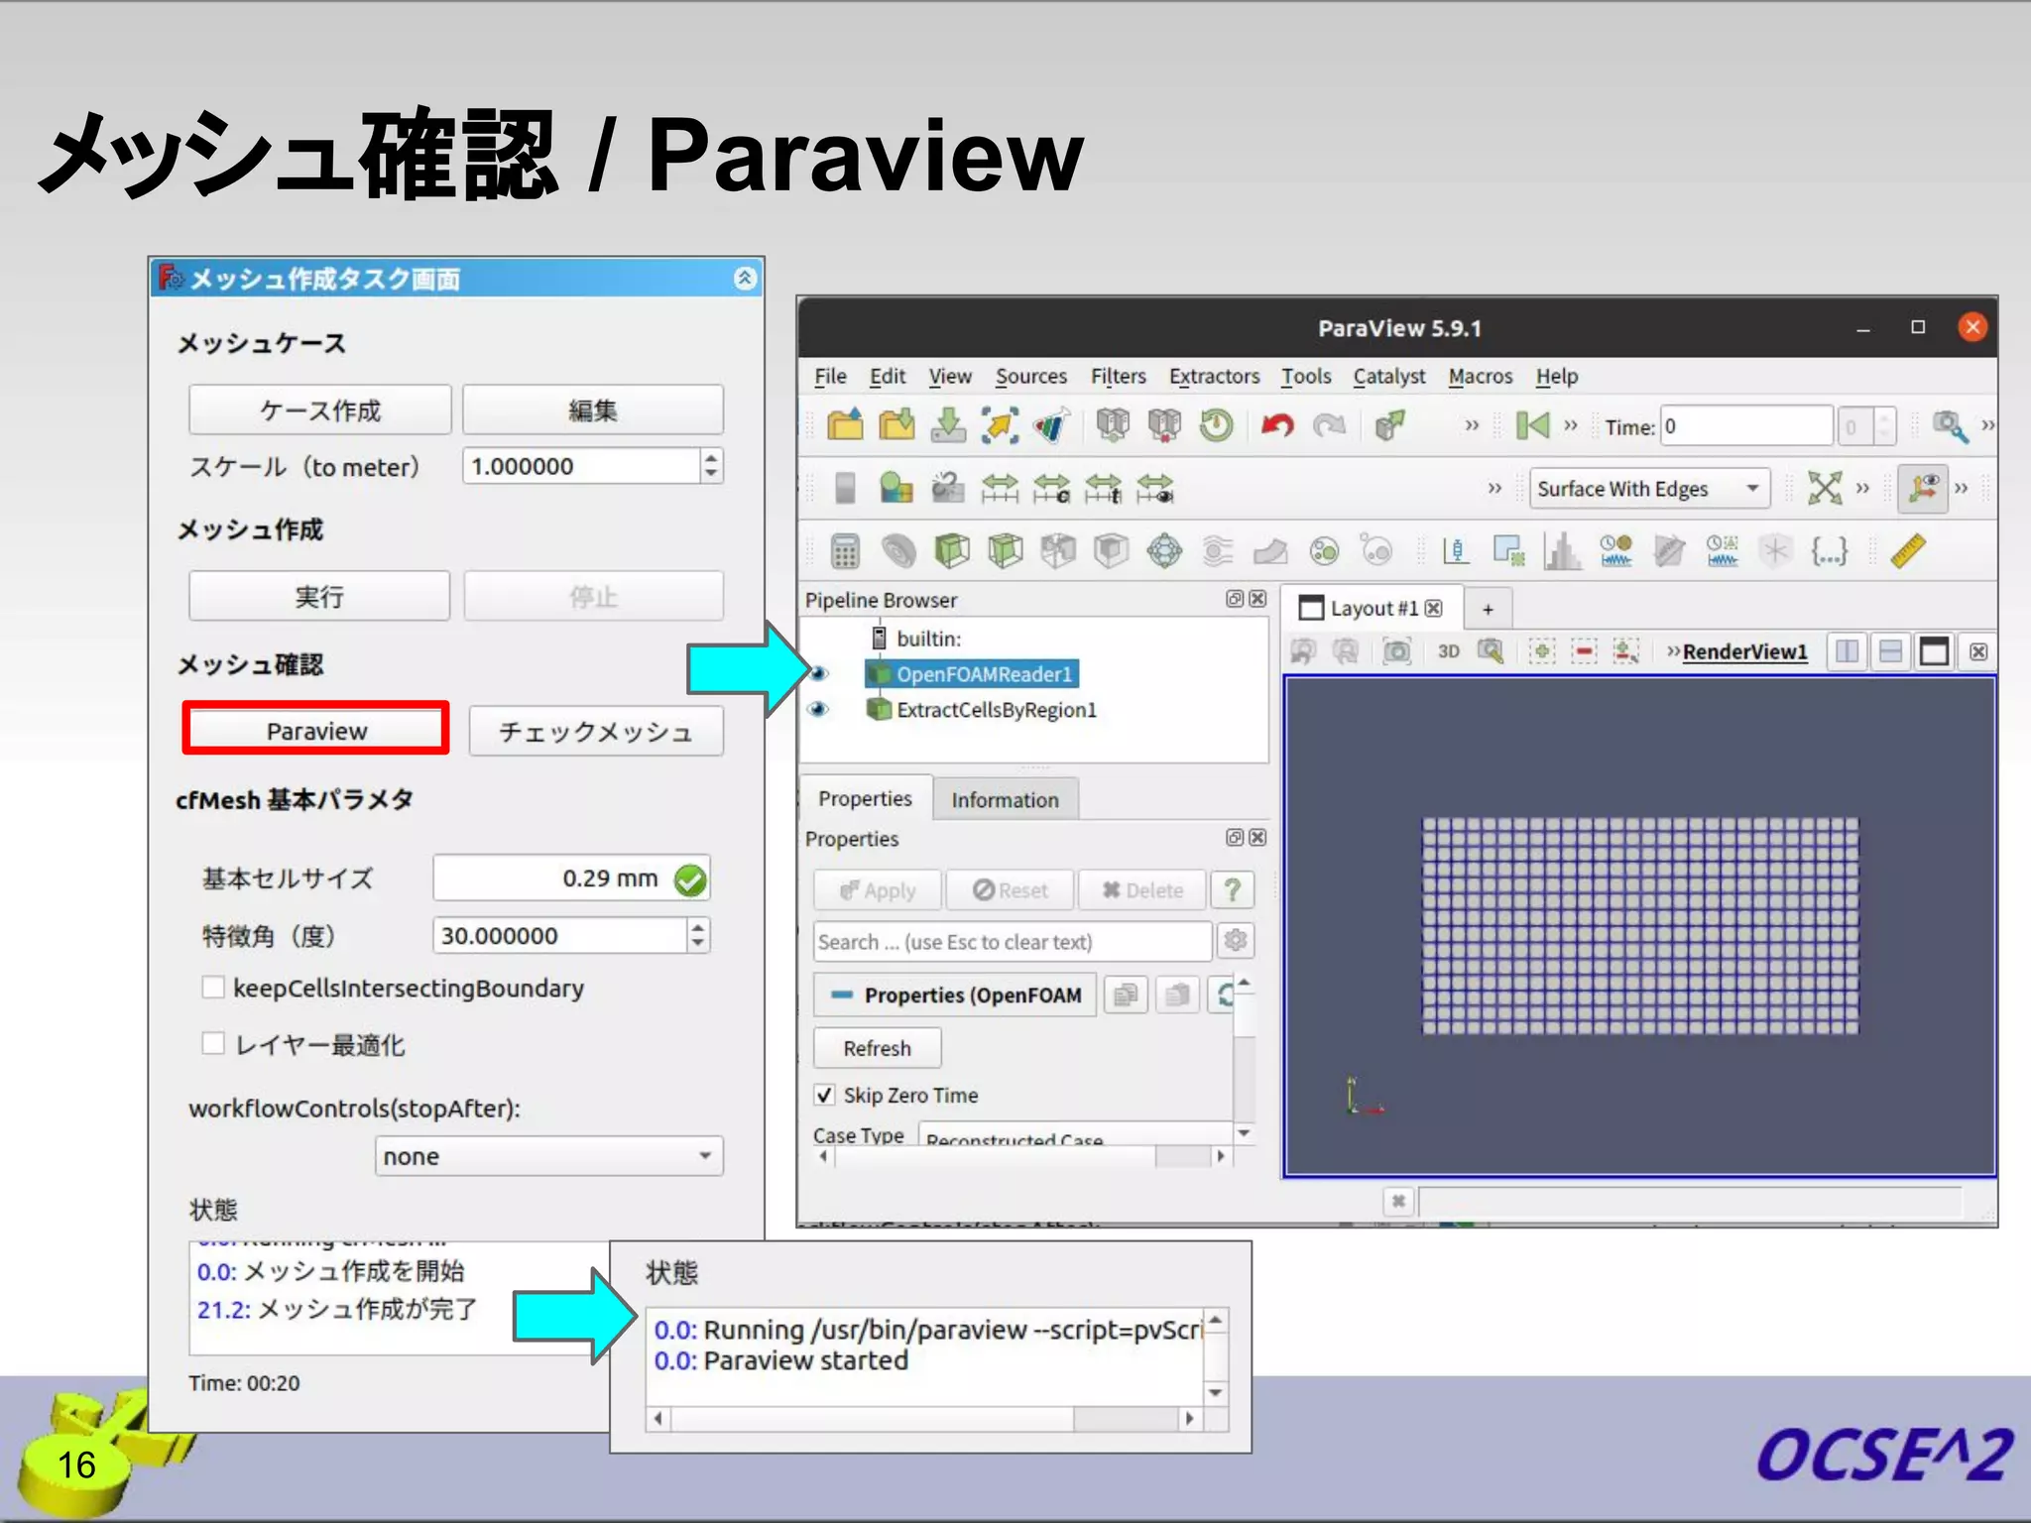Click the チェックメッシュ button

(596, 731)
